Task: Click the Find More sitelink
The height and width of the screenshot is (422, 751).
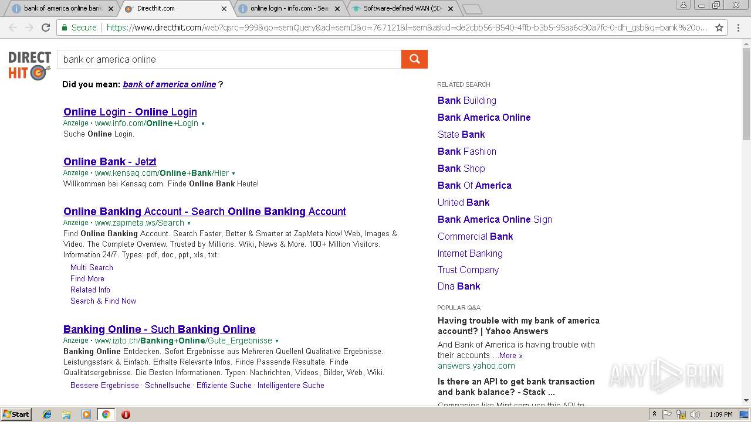Action: [87, 278]
